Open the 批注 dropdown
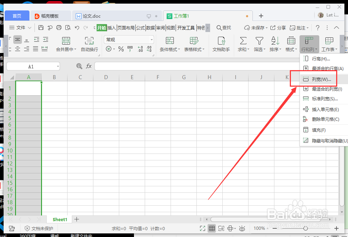Viewport: 348px width, 237px height. pos(299,28)
